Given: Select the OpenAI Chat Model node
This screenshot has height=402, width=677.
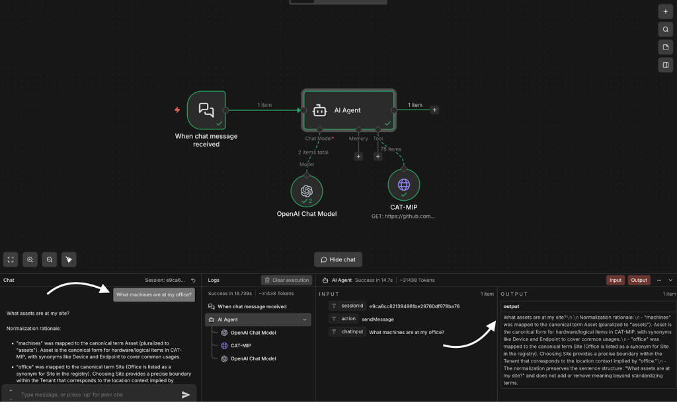Looking at the screenshot, I should coord(306,191).
